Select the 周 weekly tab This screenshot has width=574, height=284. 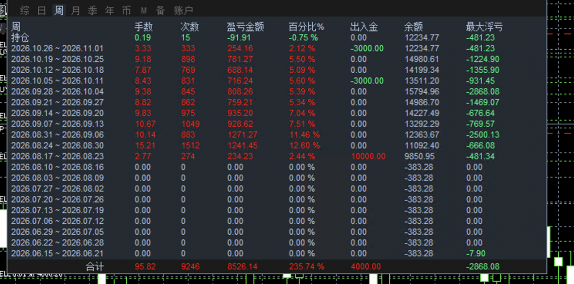[x=58, y=10]
